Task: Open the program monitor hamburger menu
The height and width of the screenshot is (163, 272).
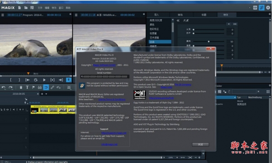Action: (3, 15)
